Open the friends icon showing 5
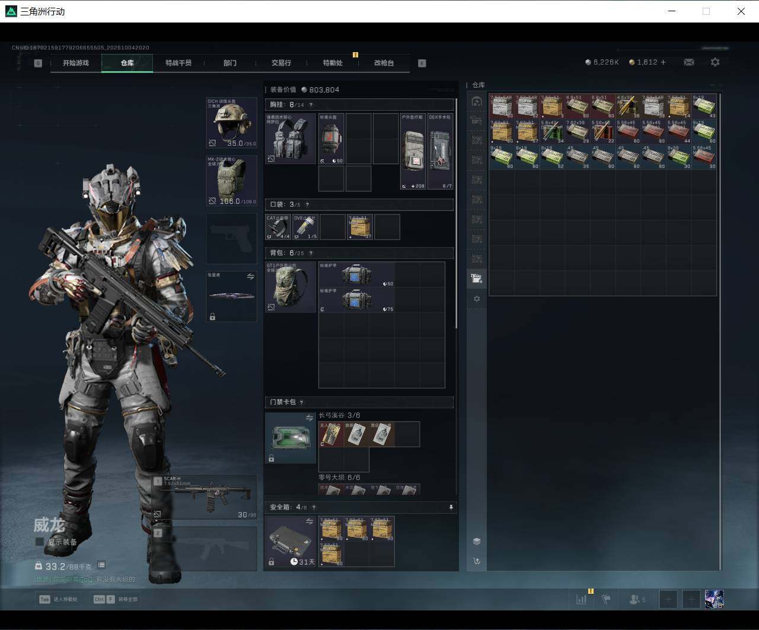The image size is (759, 630). (x=637, y=599)
